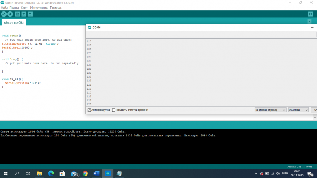Open the Скетч menu
317x178 pixels.
pos(24,8)
